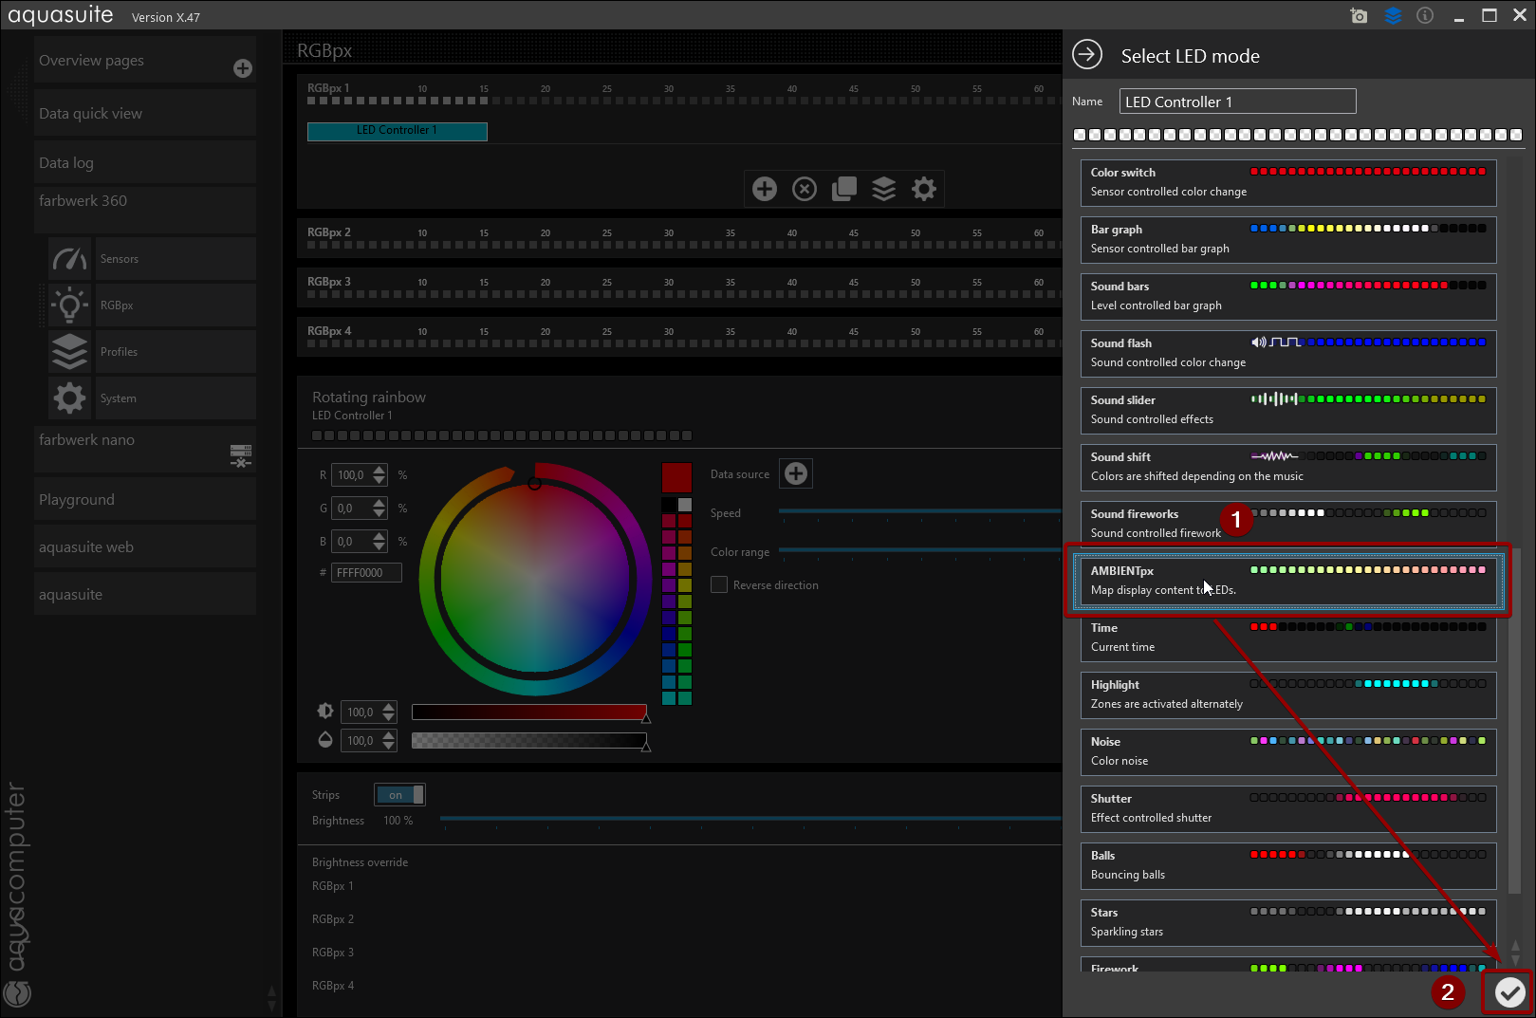The width and height of the screenshot is (1536, 1018).
Task: Click the back arrow beside Select LED mode
Action: tap(1087, 55)
